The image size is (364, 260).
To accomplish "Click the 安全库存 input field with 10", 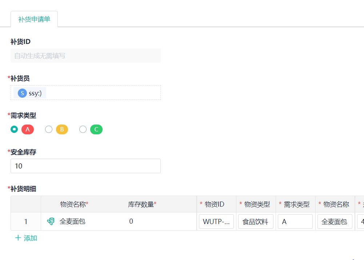I will click(85, 166).
